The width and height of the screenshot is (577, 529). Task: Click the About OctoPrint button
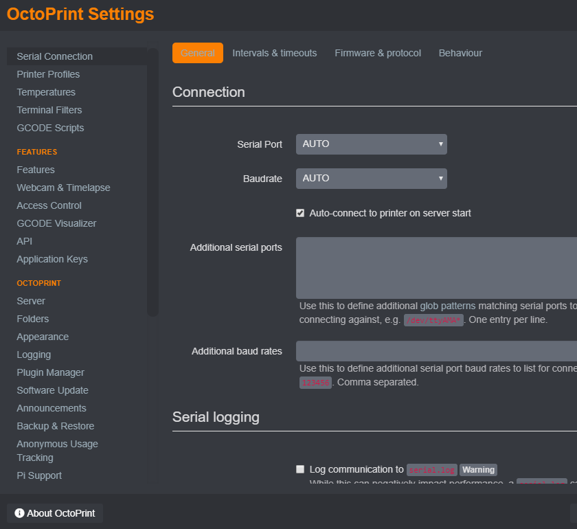[x=54, y=513]
